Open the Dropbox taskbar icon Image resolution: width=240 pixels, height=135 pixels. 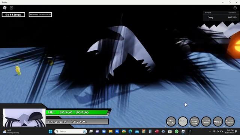pyautogui.click(x=117, y=131)
